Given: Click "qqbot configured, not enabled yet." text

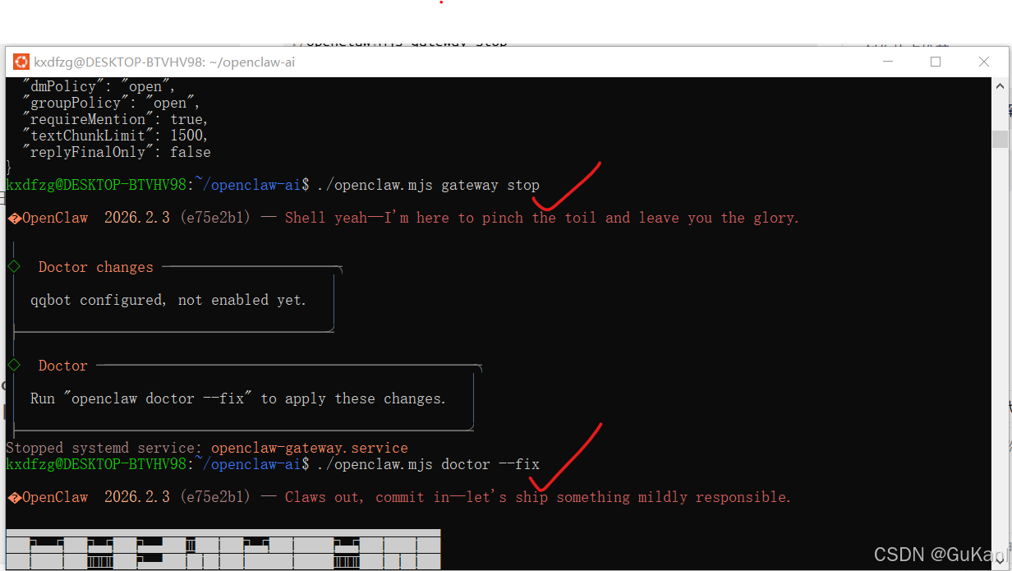Looking at the screenshot, I should tap(168, 300).
